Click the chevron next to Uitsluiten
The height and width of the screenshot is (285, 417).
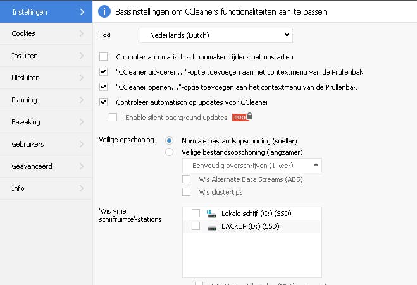(x=82, y=78)
